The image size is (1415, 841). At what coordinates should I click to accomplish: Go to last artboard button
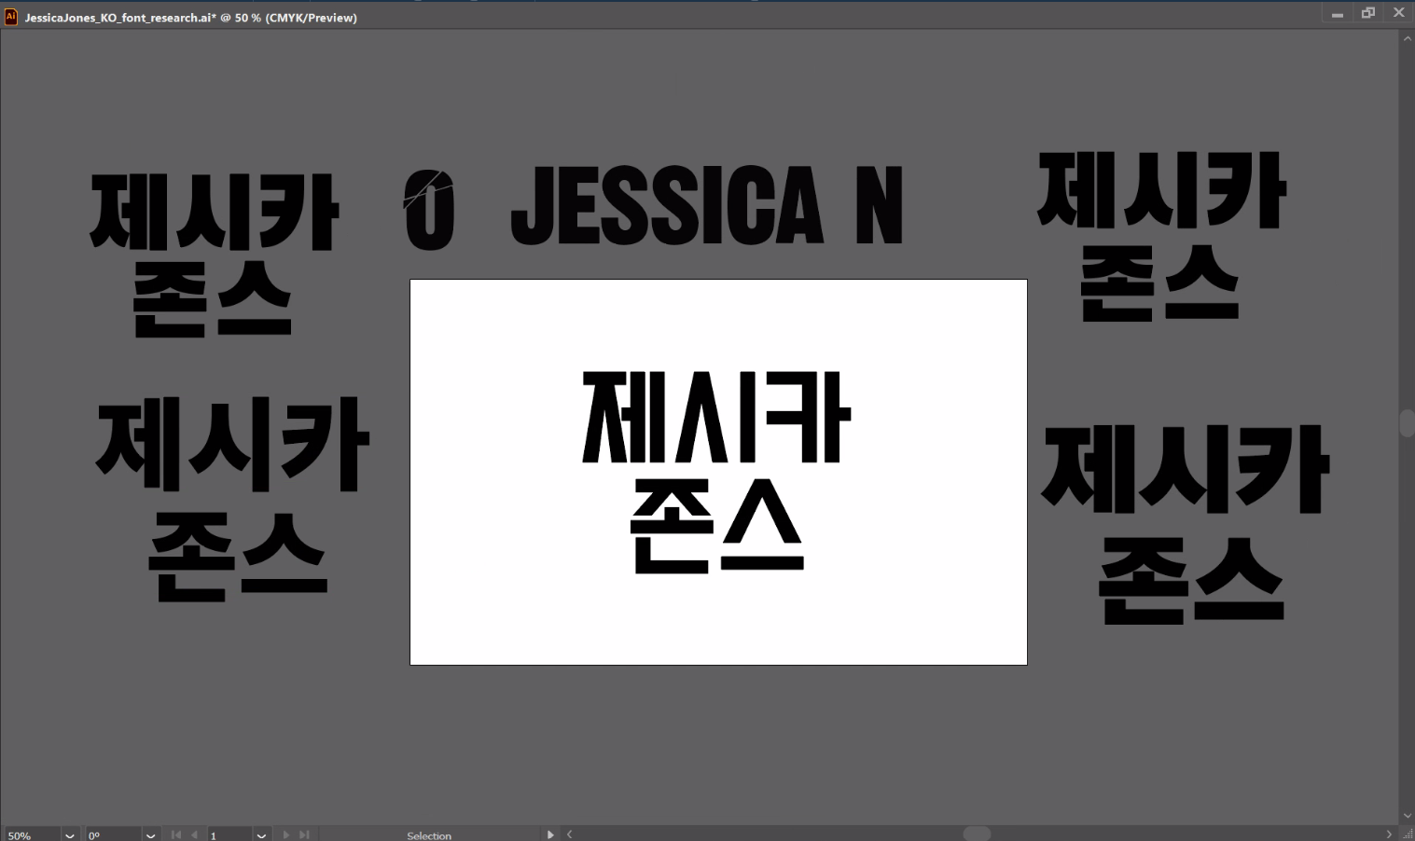pyautogui.click(x=304, y=834)
